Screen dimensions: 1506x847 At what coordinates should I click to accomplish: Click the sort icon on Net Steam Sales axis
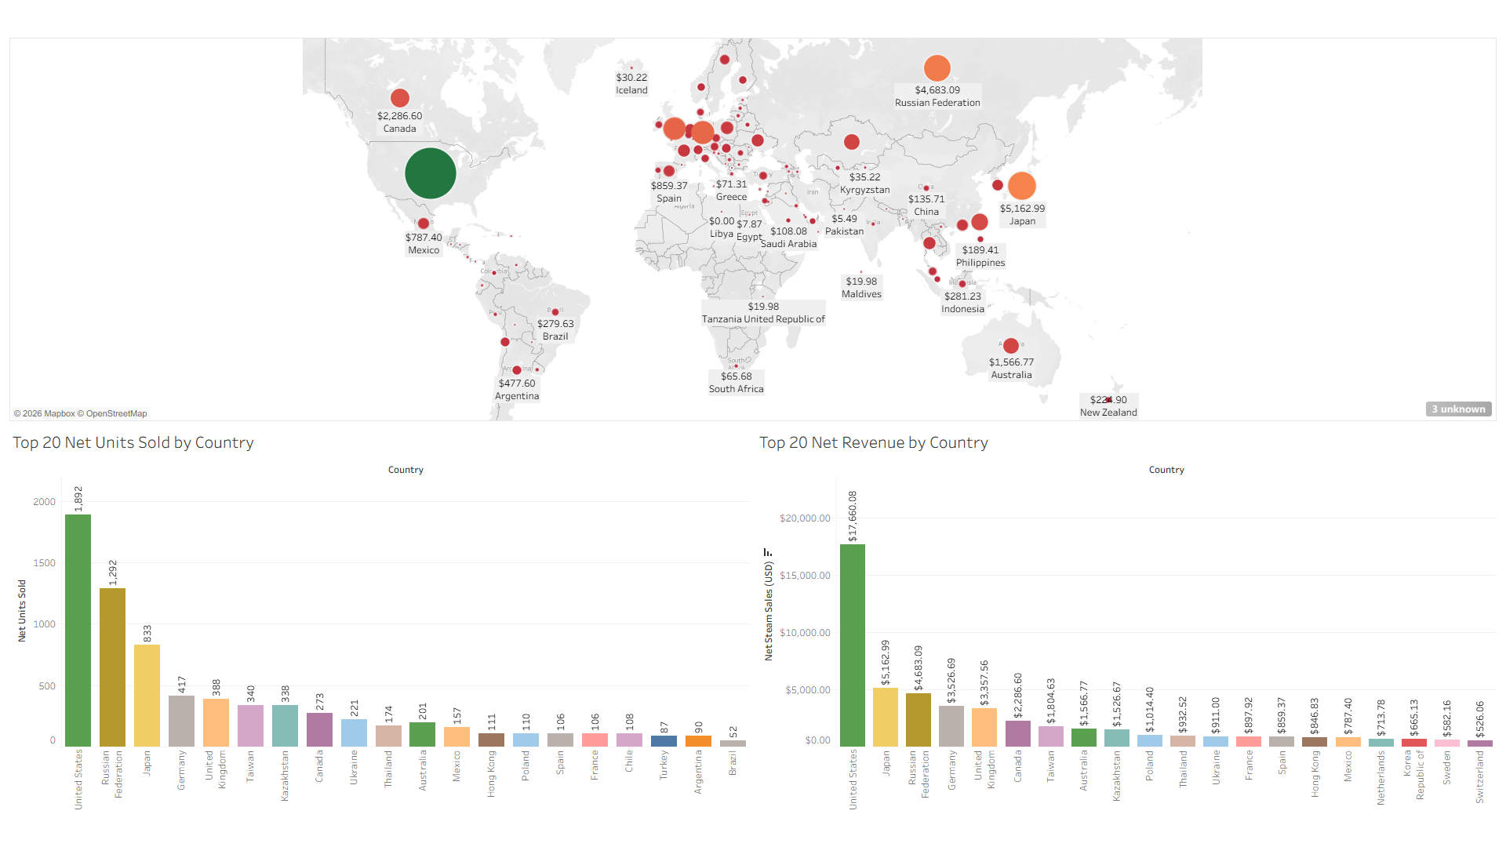(768, 553)
